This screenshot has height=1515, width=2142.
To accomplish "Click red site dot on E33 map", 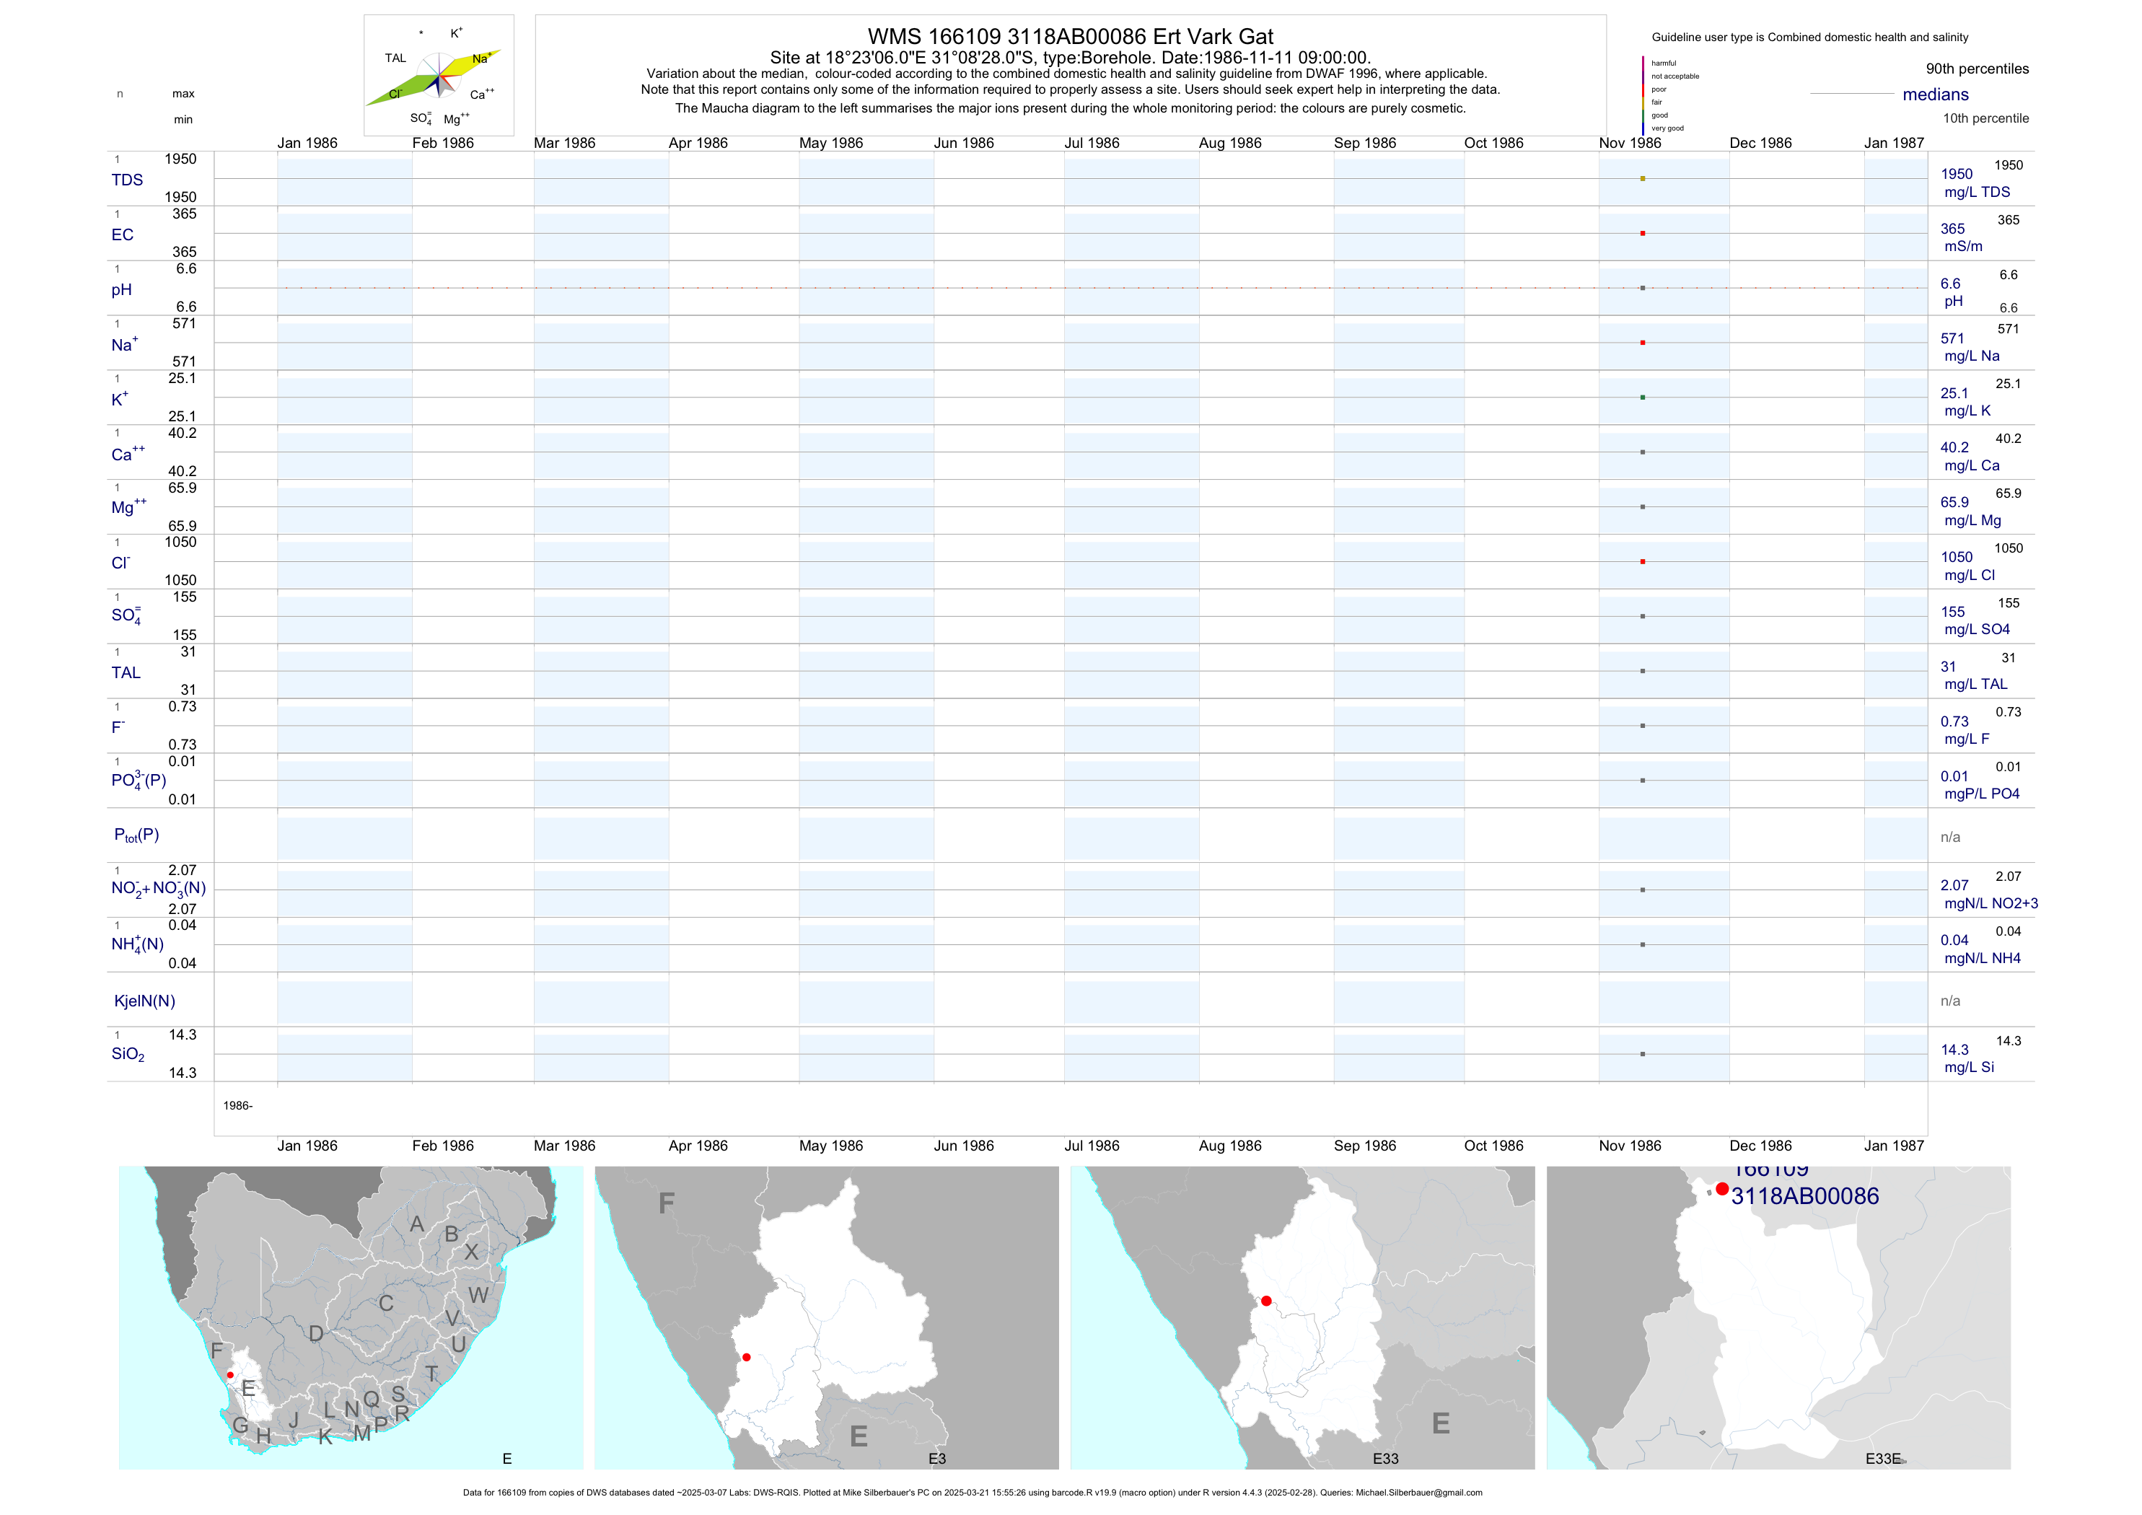I will pyautogui.click(x=1266, y=1301).
